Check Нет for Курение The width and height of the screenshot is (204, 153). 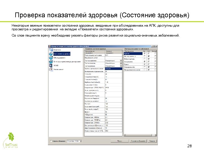[x=149, y=54]
